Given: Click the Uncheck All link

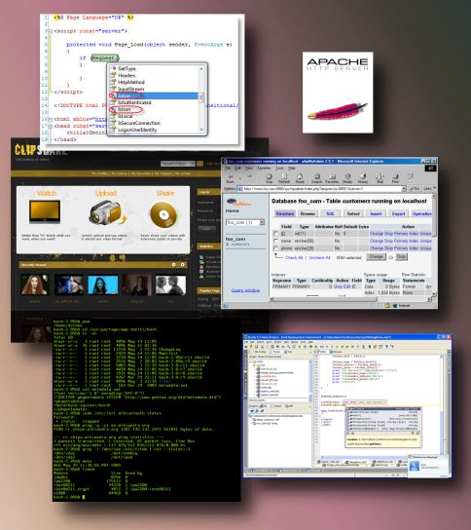Looking at the screenshot, I should 319,257.
